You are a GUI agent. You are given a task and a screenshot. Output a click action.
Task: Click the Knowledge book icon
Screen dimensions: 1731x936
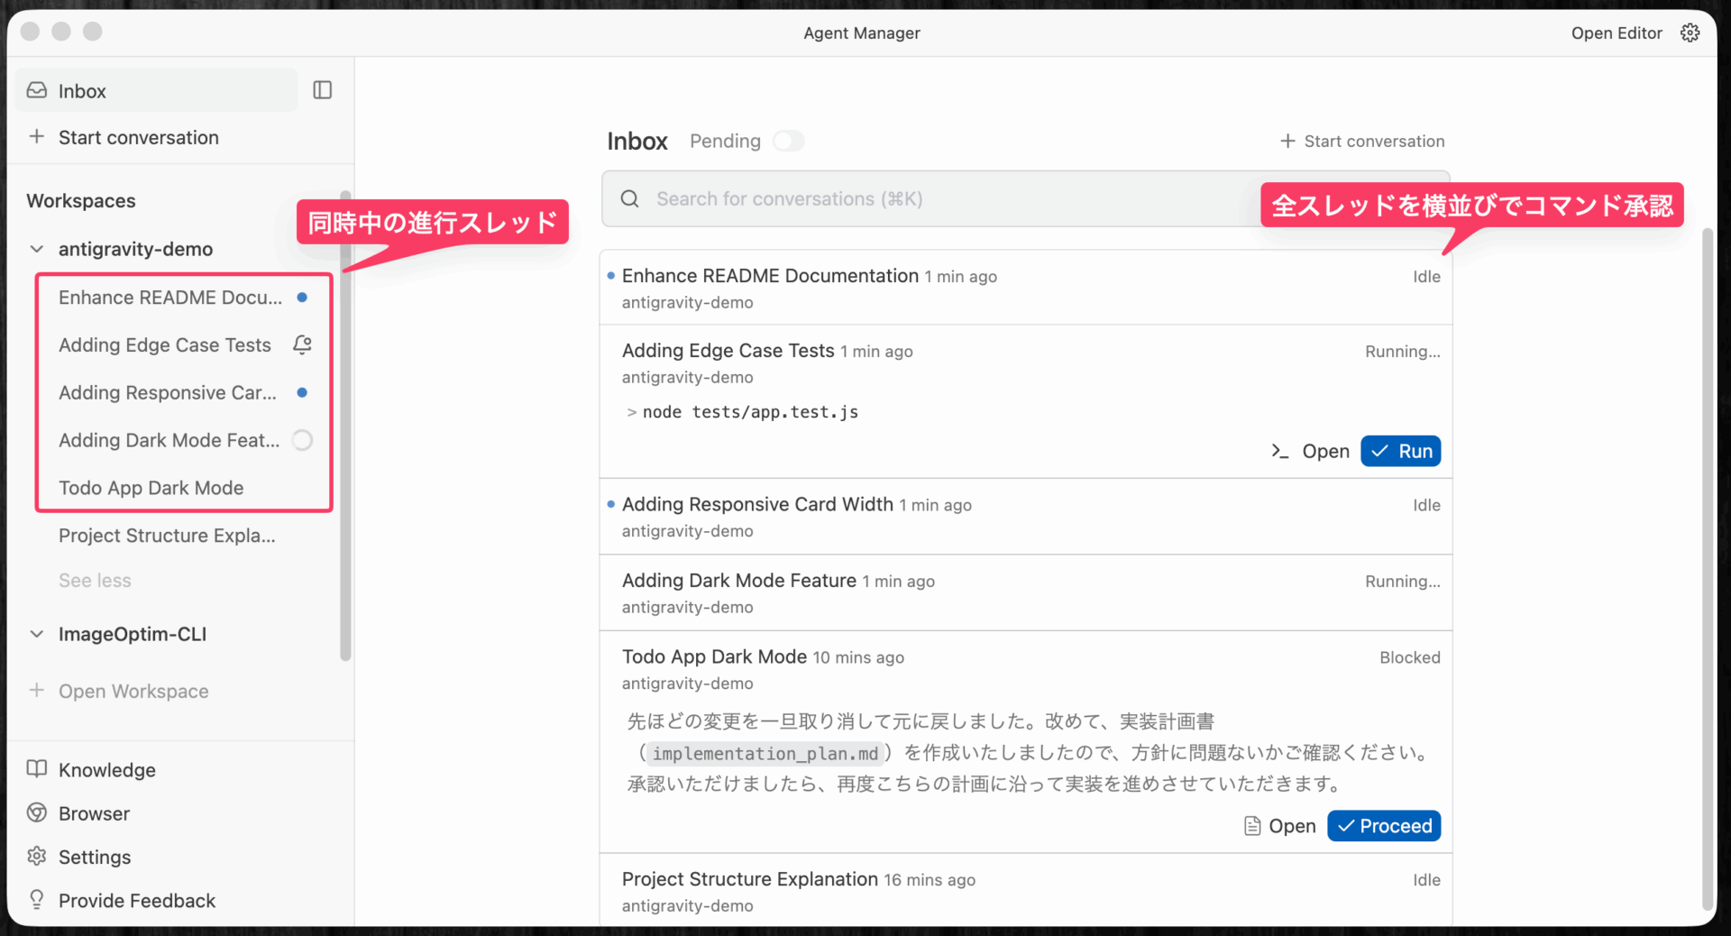37,769
